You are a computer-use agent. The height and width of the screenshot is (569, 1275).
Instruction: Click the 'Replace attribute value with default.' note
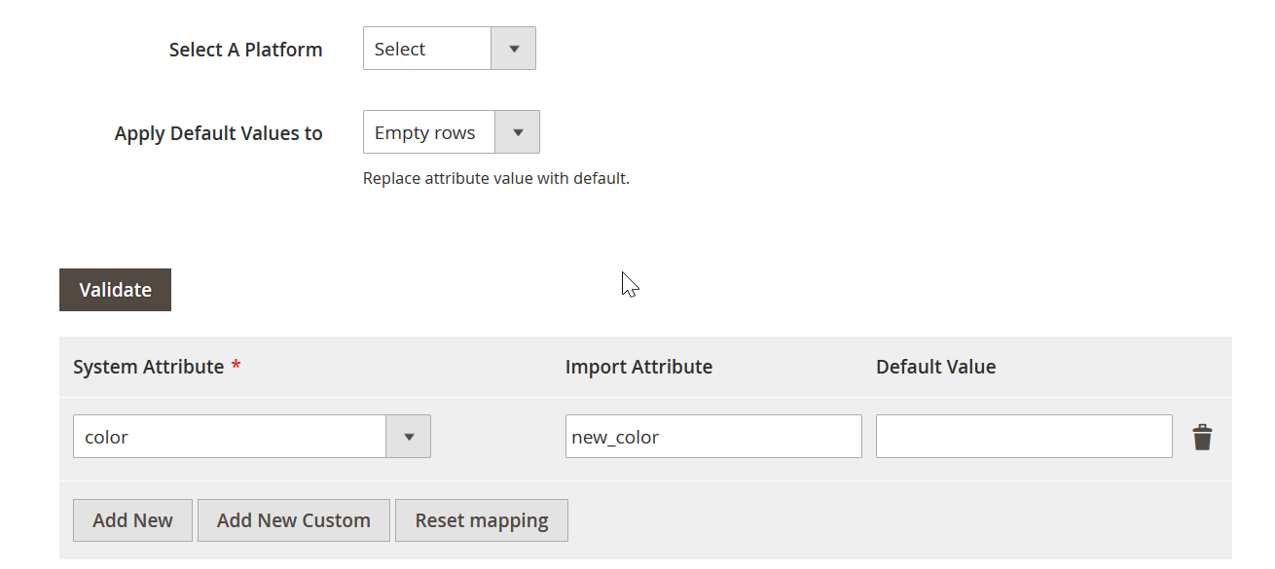(x=496, y=179)
